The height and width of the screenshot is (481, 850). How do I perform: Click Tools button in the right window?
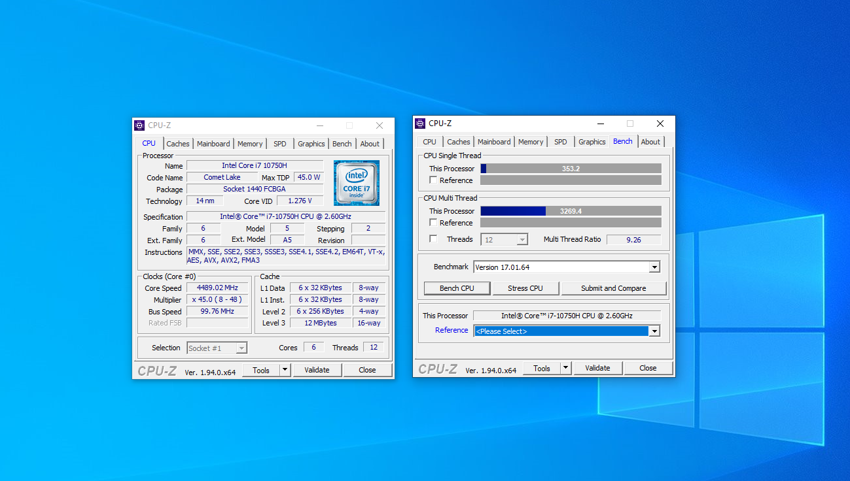tap(542, 368)
